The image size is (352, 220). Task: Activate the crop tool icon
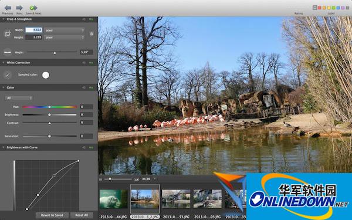coord(8,34)
